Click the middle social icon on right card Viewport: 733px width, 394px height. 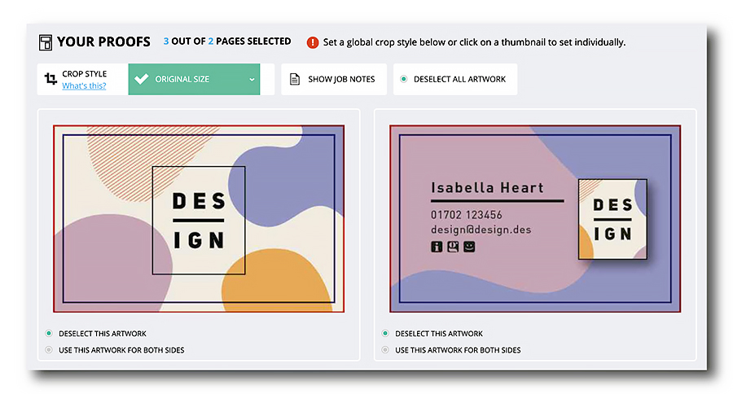pyautogui.click(x=453, y=247)
